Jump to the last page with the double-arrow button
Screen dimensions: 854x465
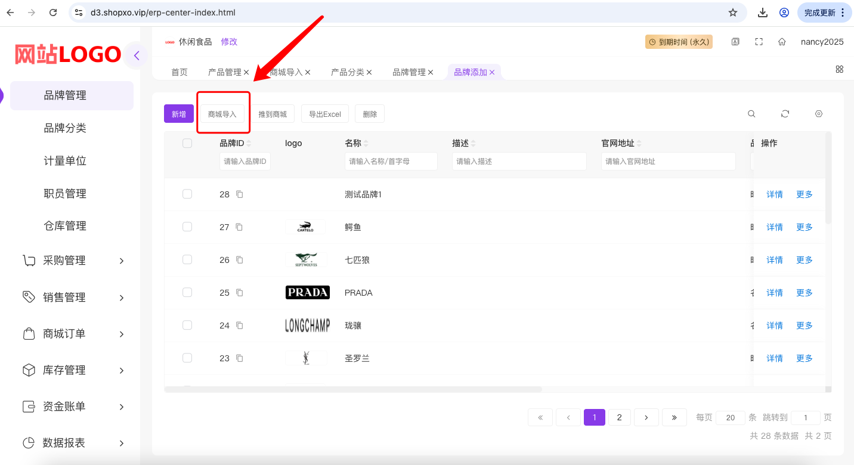(x=674, y=417)
